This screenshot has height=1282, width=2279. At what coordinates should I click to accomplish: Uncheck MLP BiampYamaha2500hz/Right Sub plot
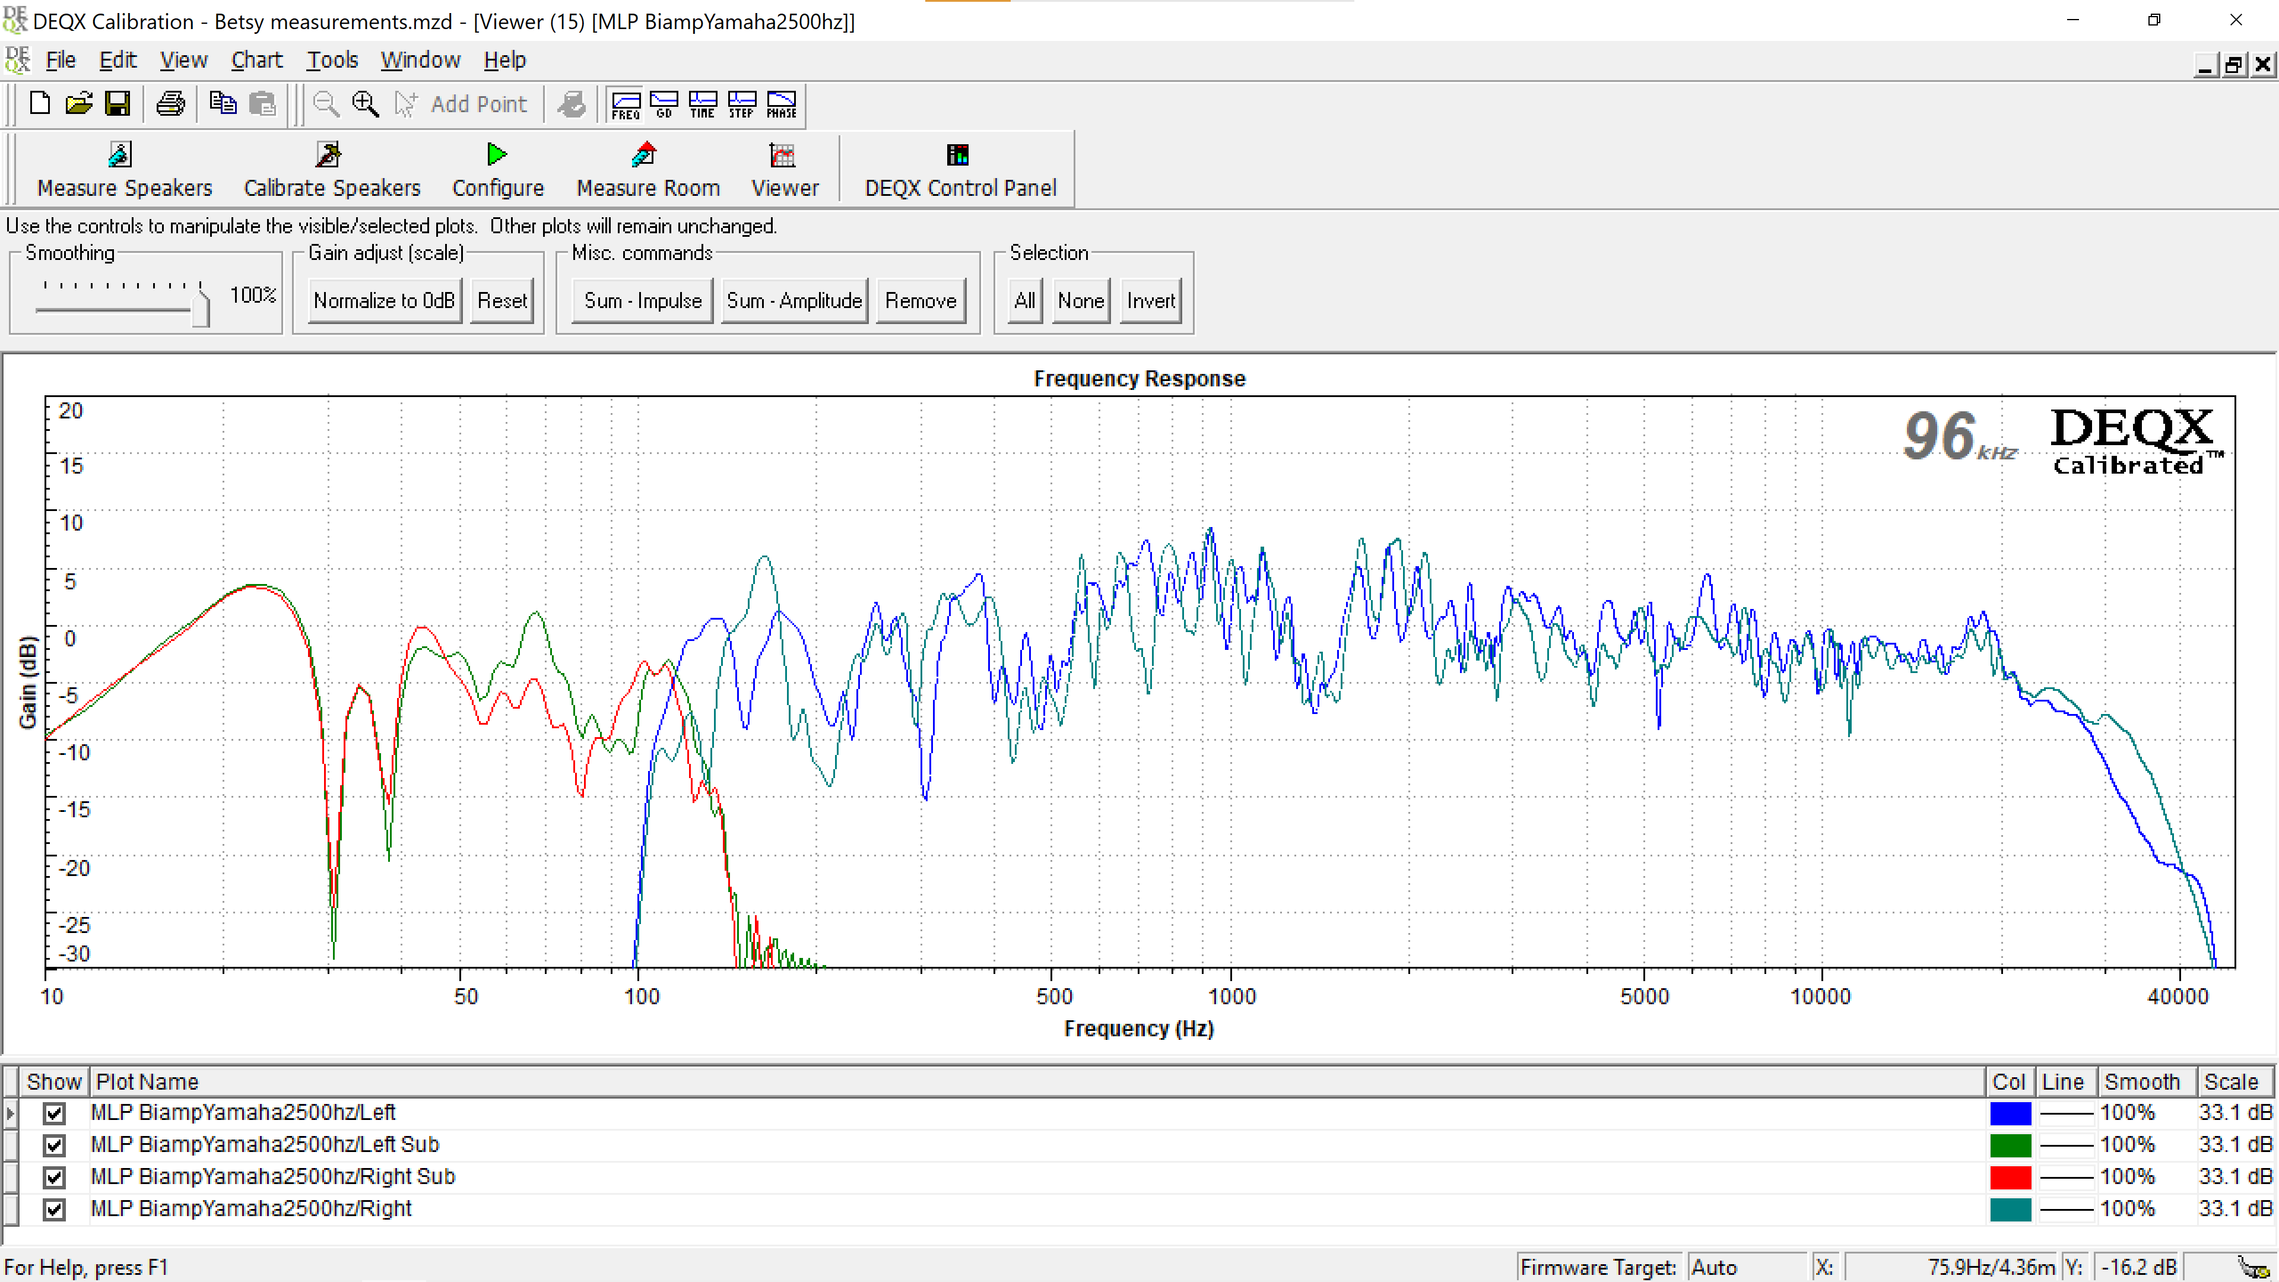tap(54, 1177)
